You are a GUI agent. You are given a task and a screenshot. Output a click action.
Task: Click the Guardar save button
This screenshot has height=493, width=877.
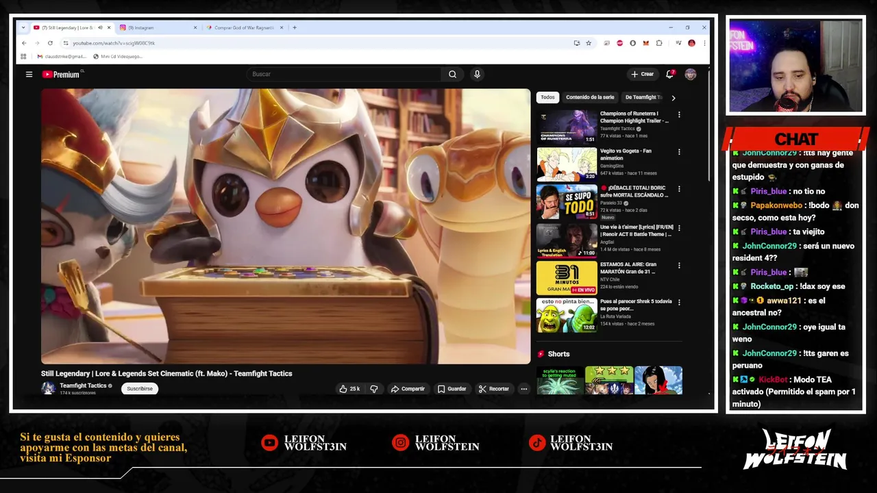coord(452,389)
